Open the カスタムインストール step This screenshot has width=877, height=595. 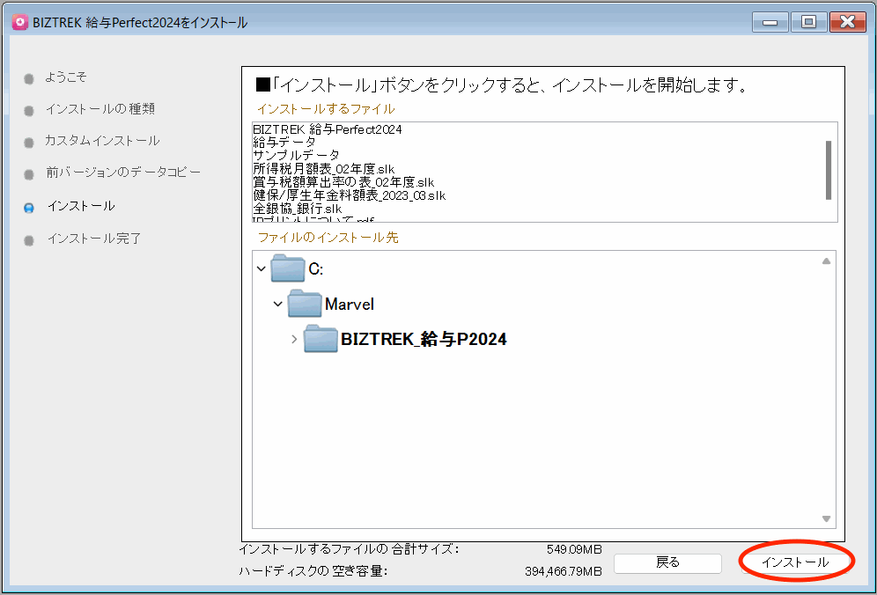click(x=102, y=141)
